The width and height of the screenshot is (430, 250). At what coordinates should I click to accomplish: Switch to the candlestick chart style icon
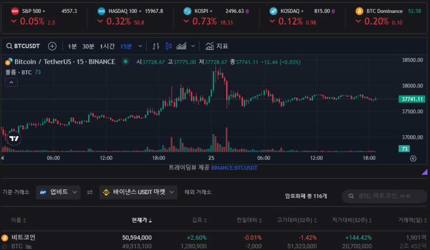[169, 46]
